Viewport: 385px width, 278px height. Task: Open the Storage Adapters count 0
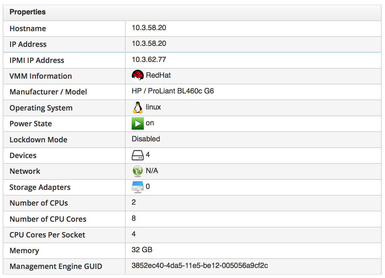coord(148,187)
